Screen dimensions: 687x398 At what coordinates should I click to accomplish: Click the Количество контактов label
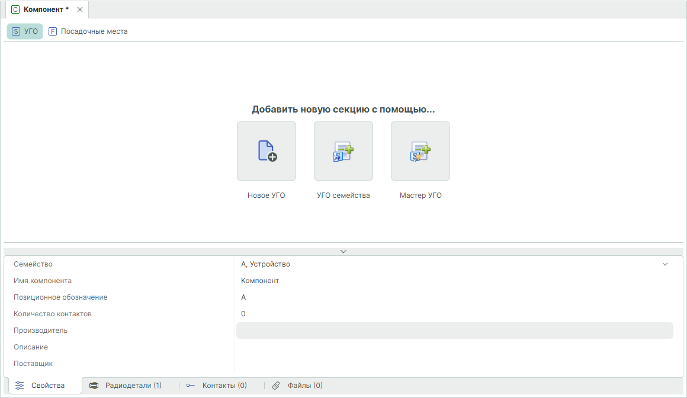53,314
